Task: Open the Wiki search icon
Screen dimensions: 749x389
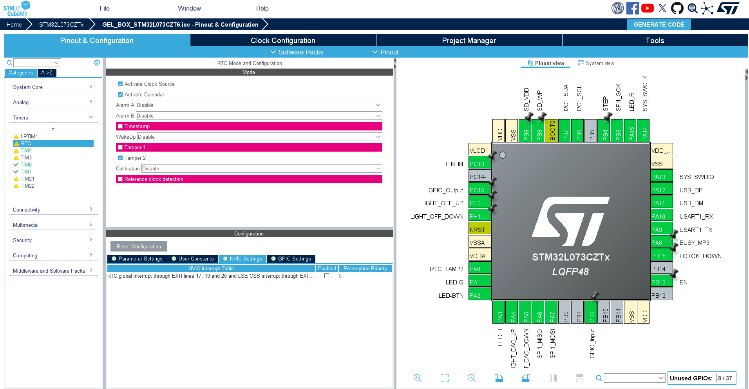Action: [693, 8]
